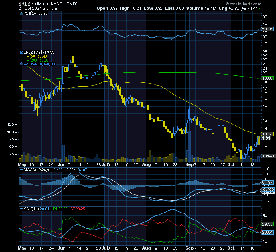
Task: Click the '21-Oct-2021 2:01pm' timestamp
Action: 38,8
